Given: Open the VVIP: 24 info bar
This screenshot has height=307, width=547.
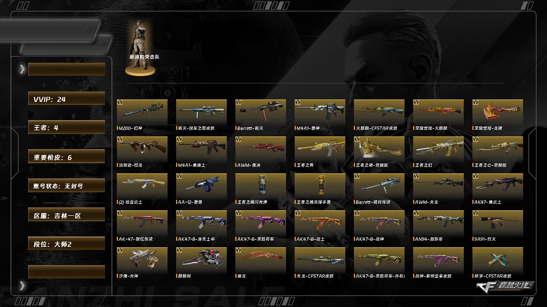Looking at the screenshot, I should point(66,99).
